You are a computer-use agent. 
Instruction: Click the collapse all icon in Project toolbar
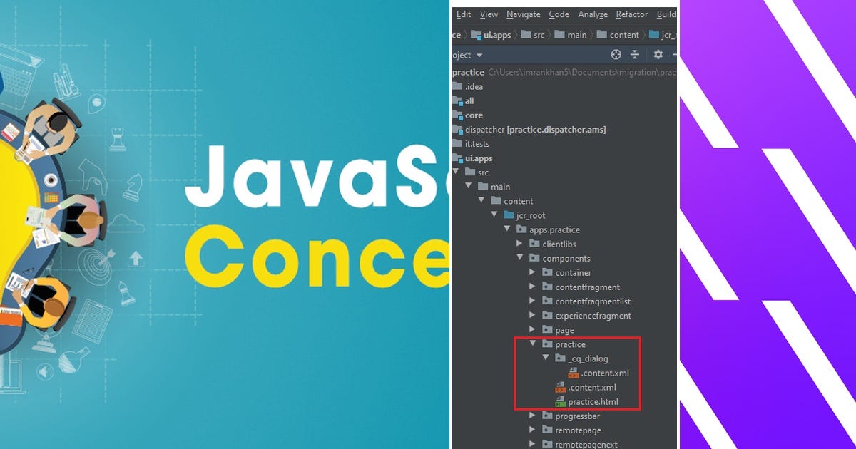click(635, 55)
